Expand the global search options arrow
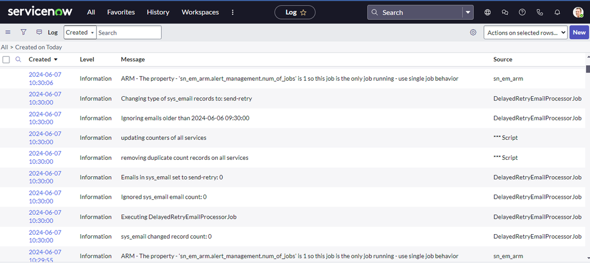590x263 pixels. pyautogui.click(x=468, y=12)
